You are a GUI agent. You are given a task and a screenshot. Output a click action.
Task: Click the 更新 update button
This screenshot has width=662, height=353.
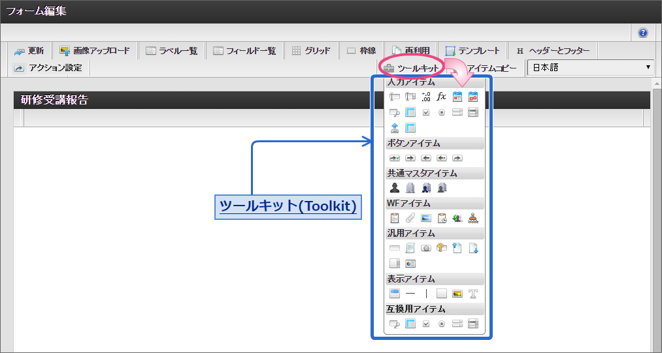(x=29, y=51)
